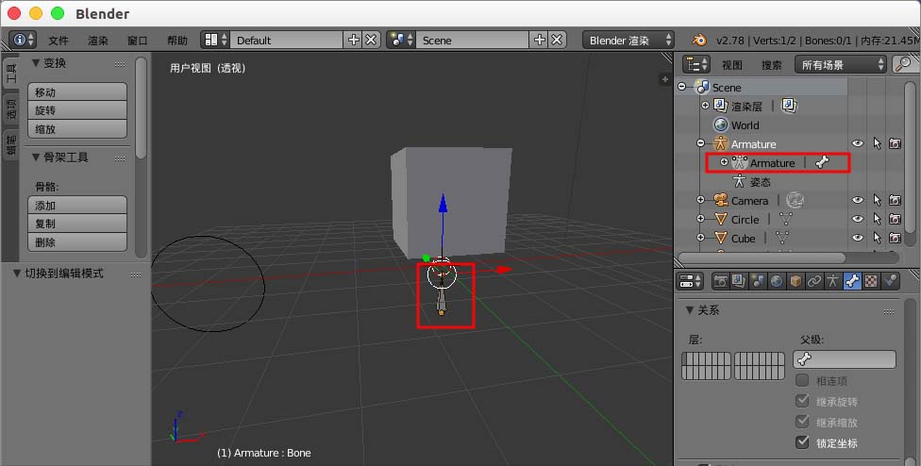Open the 文件 menu

pyautogui.click(x=59, y=41)
